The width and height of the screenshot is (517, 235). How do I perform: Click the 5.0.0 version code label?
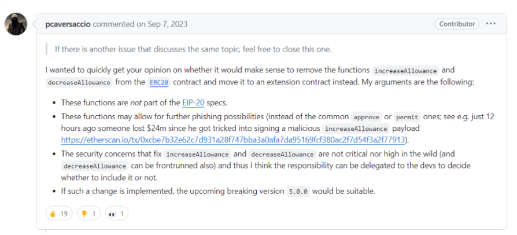(298, 192)
